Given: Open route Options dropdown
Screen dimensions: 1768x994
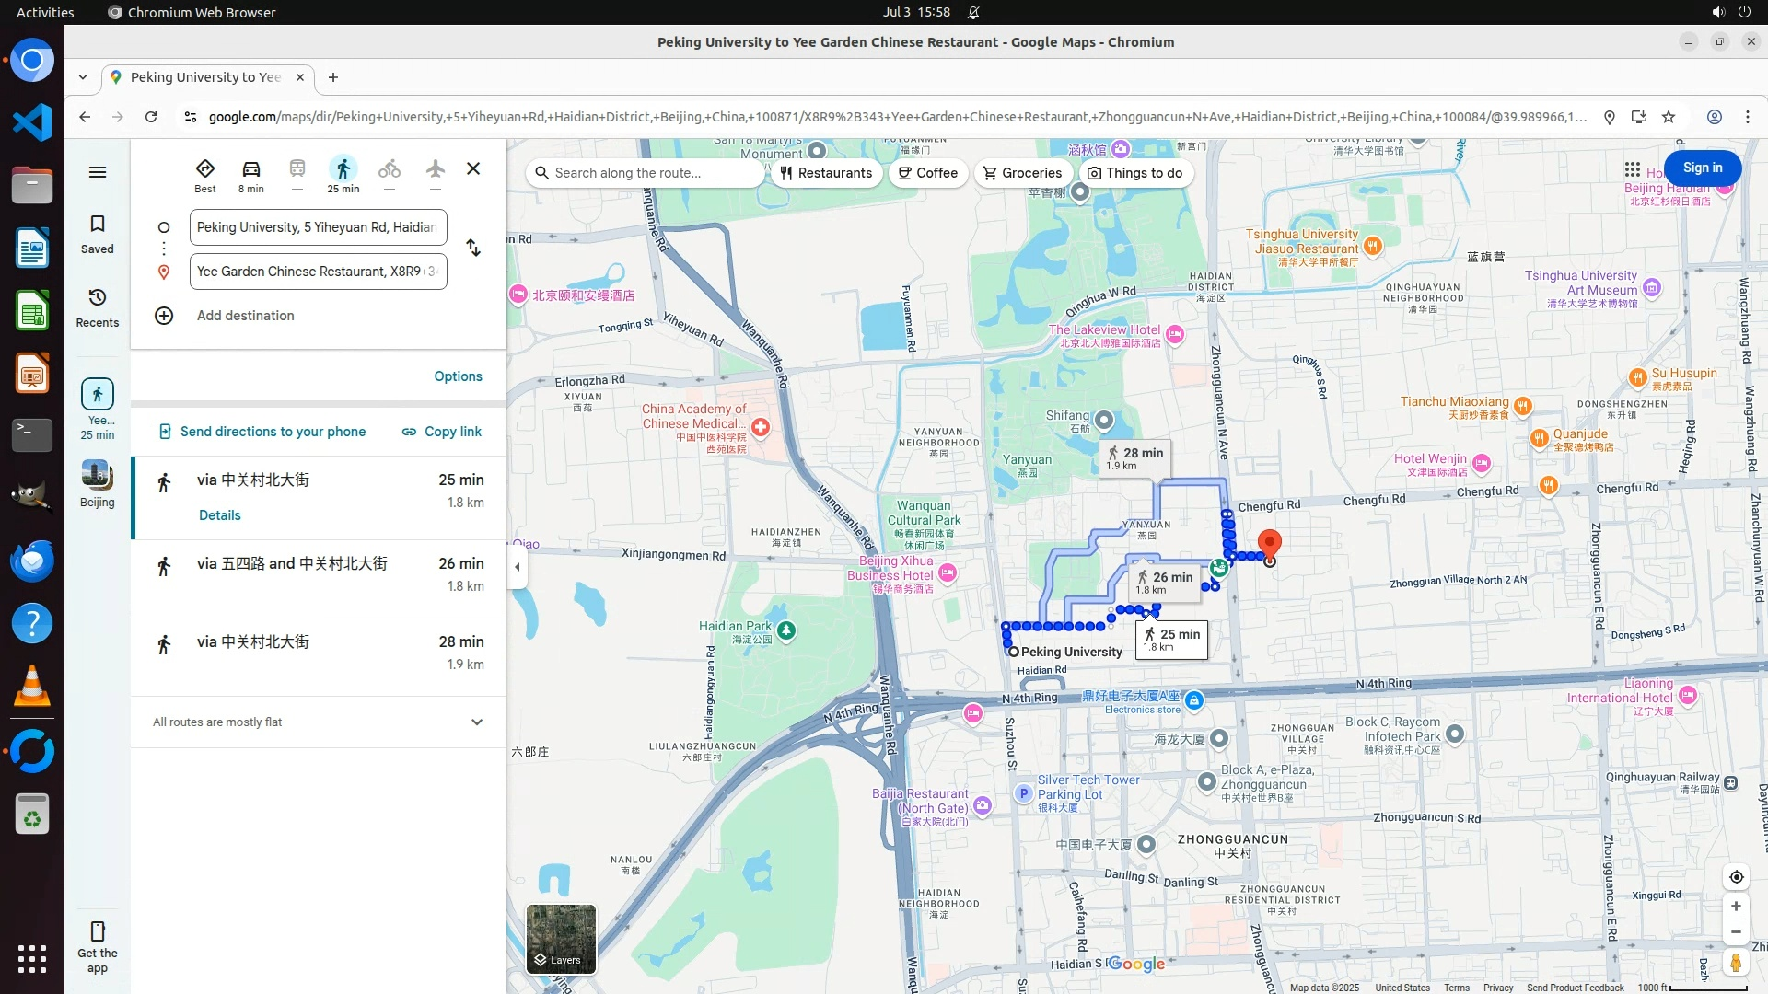Looking at the screenshot, I should coord(458,376).
